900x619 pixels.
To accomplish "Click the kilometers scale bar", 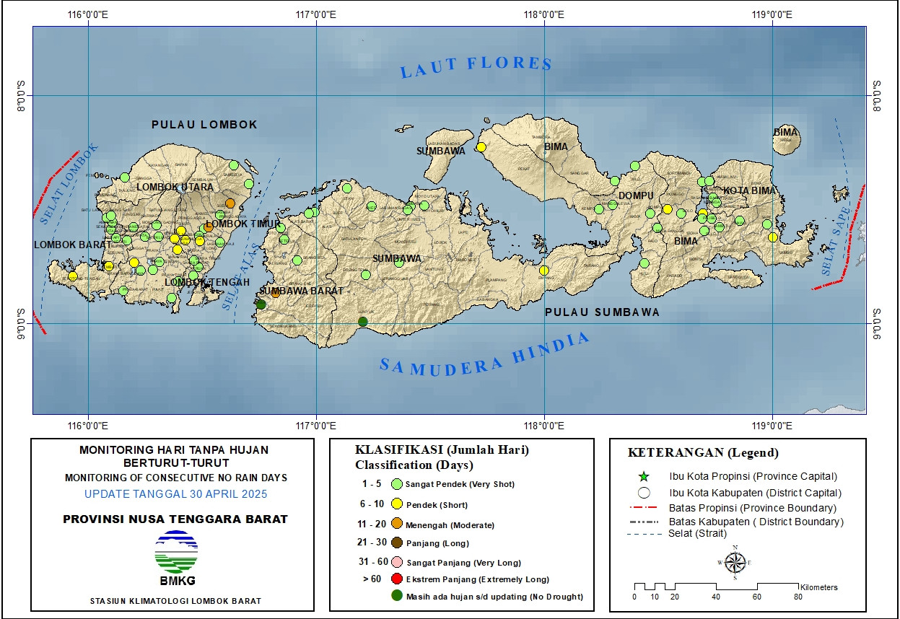I will tap(716, 586).
